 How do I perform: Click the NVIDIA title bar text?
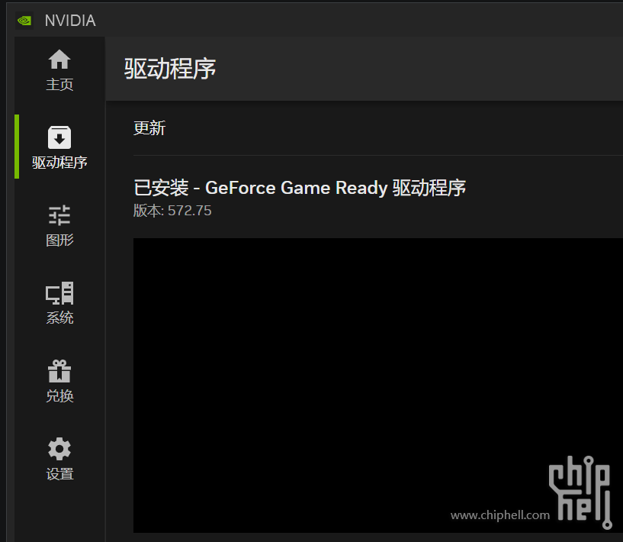click(x=70, y=21)
